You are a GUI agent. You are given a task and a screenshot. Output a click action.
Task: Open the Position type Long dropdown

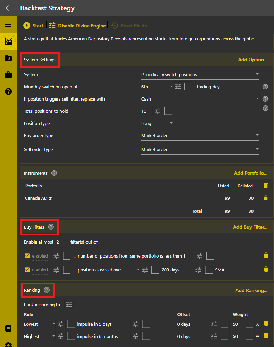157,123
